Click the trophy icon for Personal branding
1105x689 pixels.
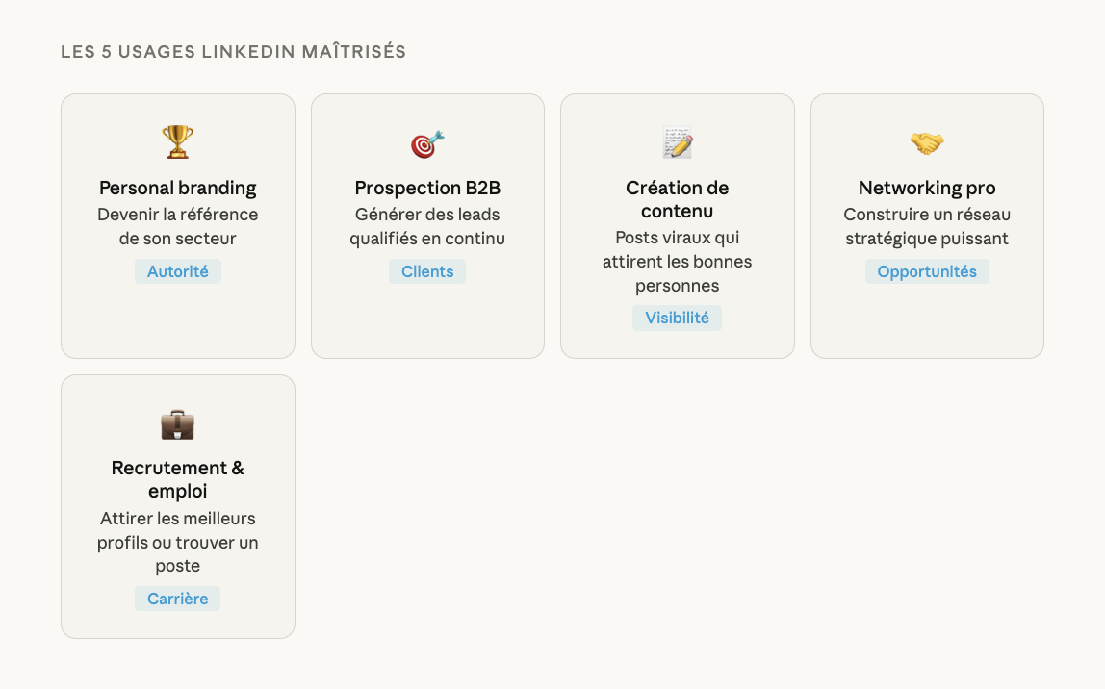point(177,142)
